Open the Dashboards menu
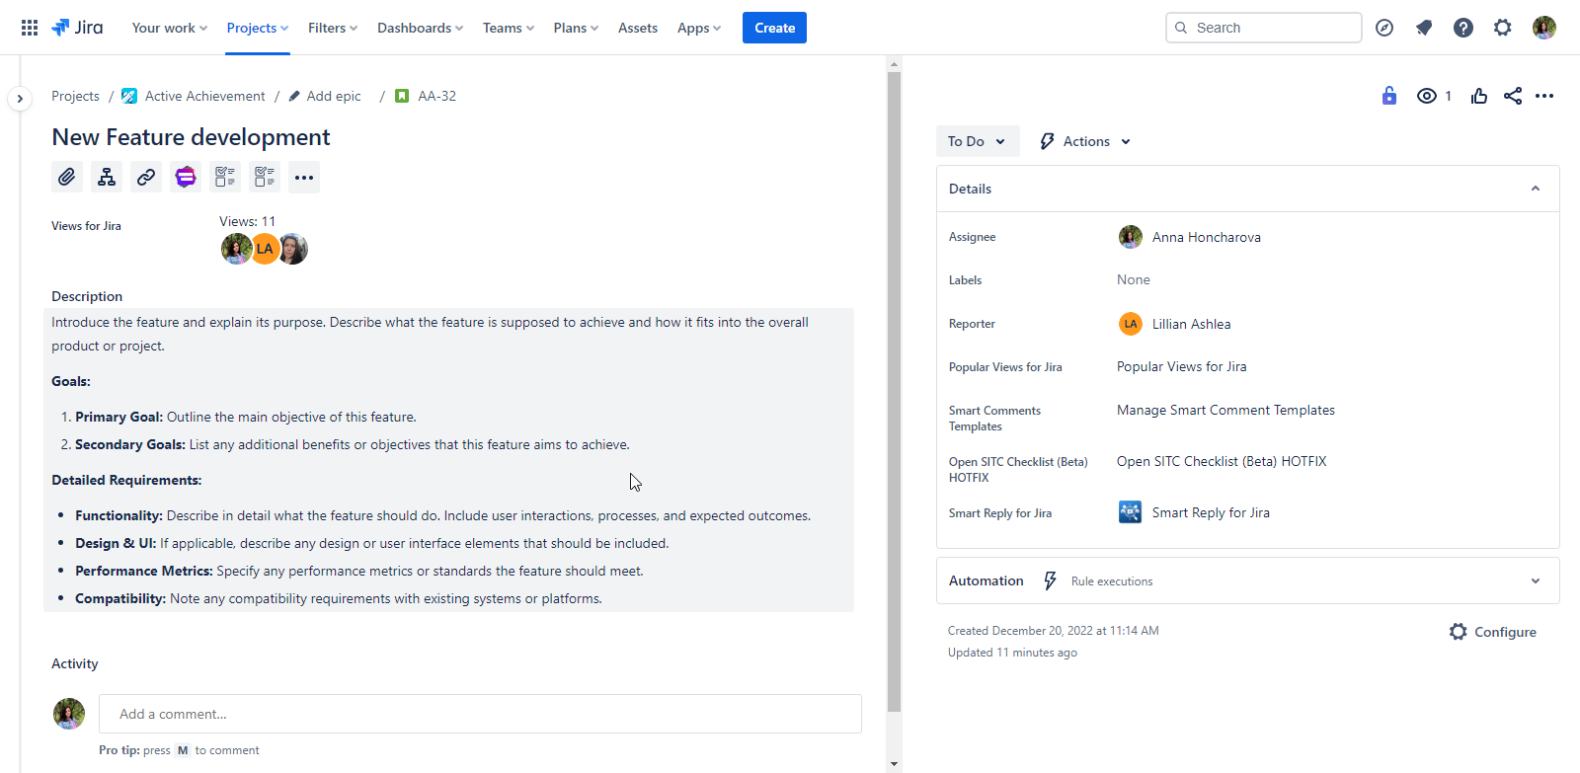The image size is (1580, 773). point(420,28)
